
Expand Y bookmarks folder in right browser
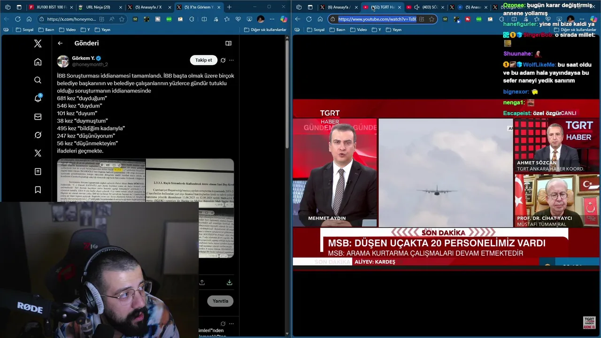click(376, 30)
